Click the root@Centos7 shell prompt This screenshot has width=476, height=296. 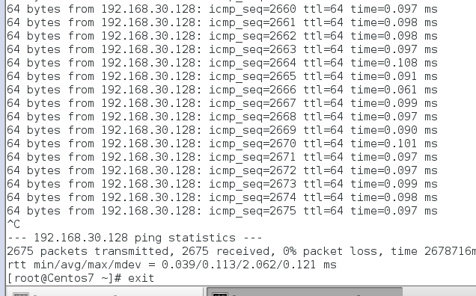(64, 278)
